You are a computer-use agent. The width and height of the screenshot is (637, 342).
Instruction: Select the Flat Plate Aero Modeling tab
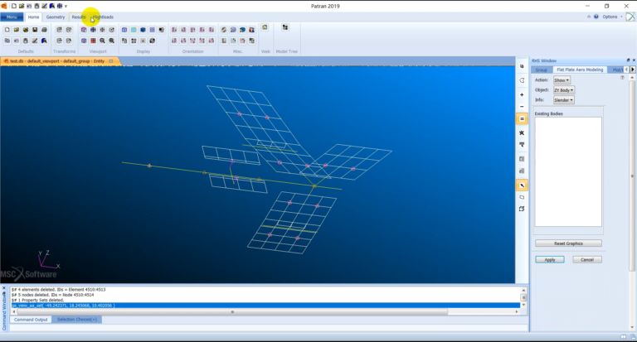(x=580, y=70)
